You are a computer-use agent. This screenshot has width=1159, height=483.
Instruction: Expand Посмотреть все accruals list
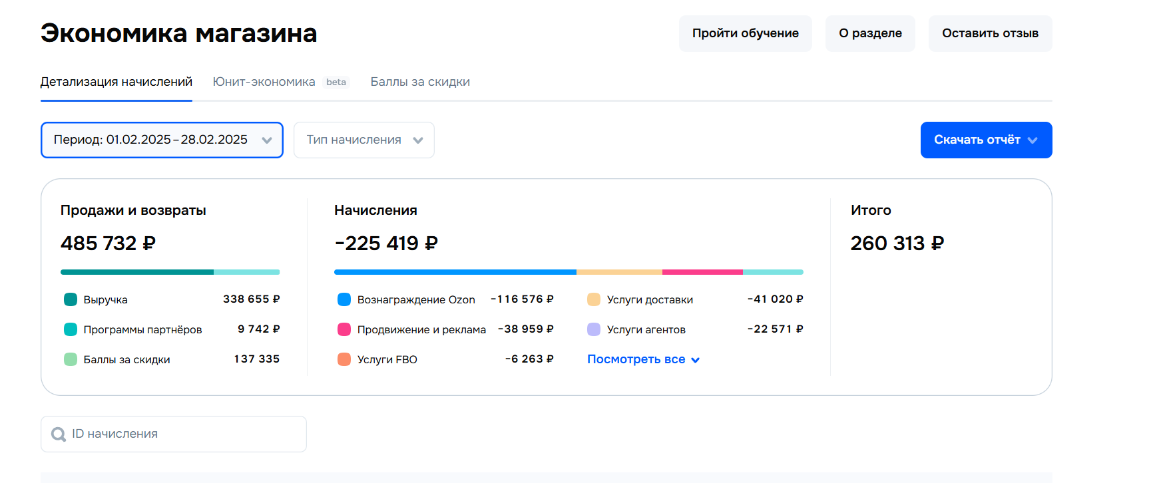[x=643, y=359]
